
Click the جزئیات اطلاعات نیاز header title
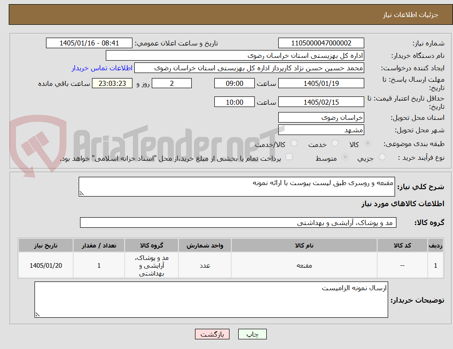(x=411, y=15)
